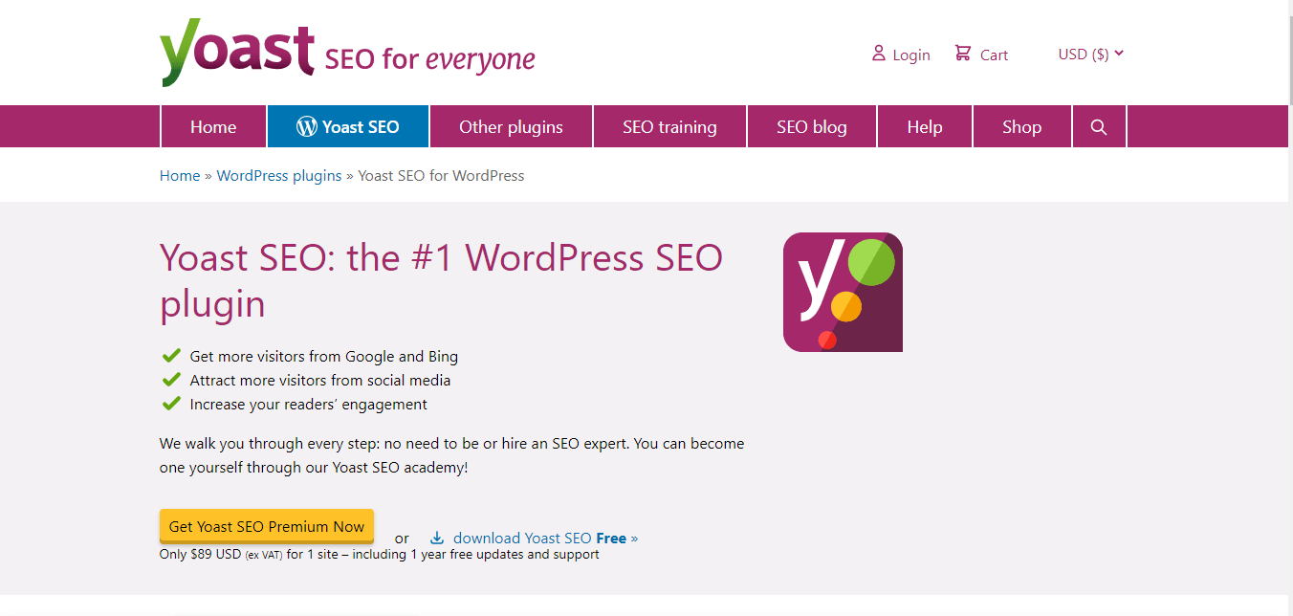The width and height of the screenshot is (1293, 616).
Task: Click the WordPress logo icon in nav
Action: pos(306,127)
